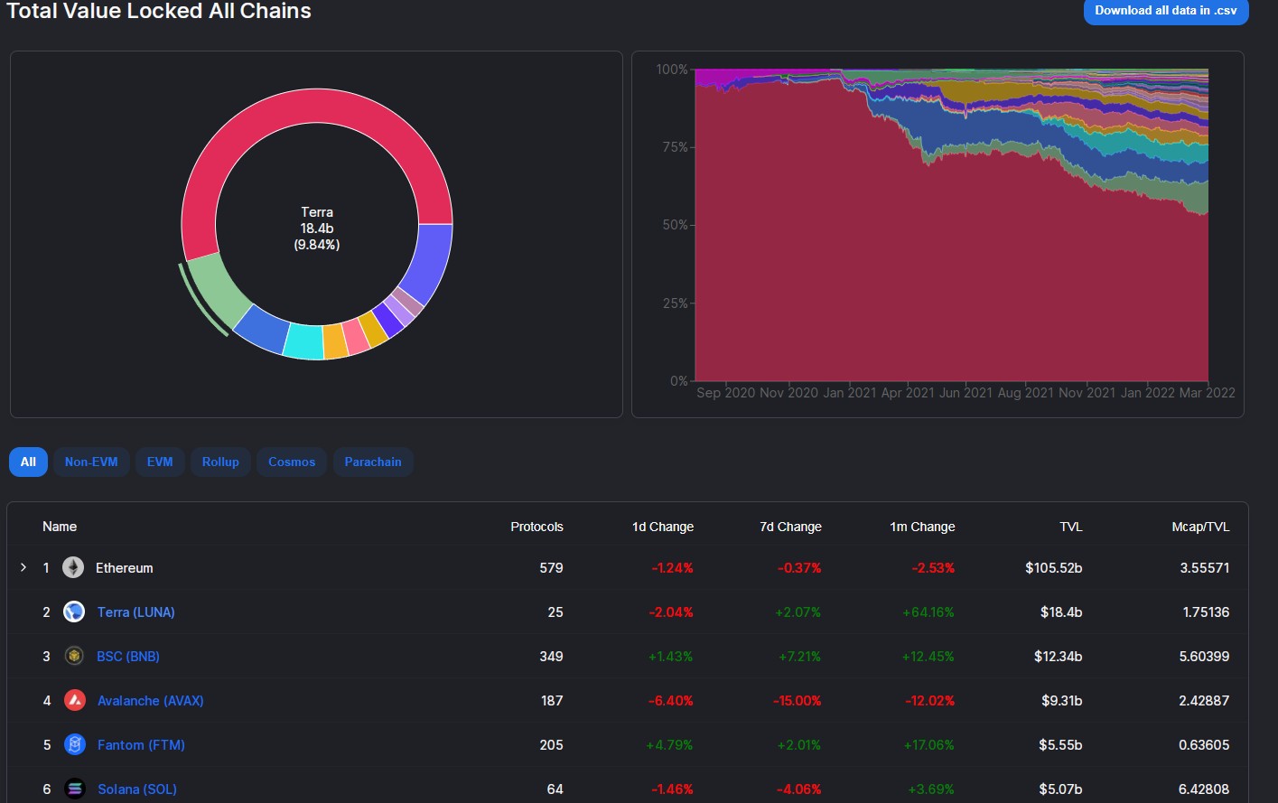
Task: Click the 50% axis label on the chart
Action: 675,224
